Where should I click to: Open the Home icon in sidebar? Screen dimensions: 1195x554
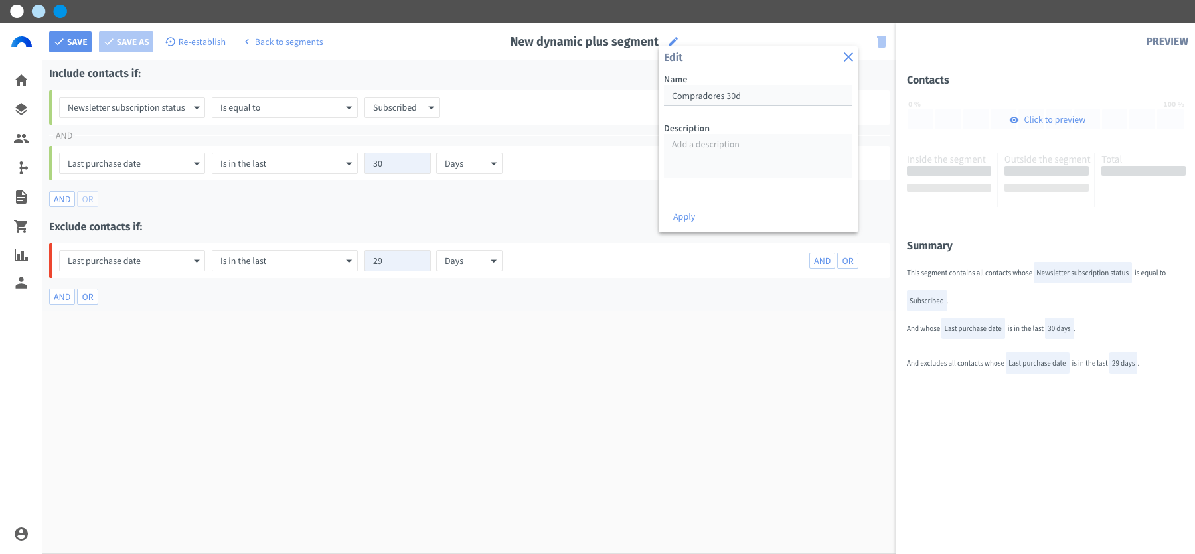coord(21,80)
